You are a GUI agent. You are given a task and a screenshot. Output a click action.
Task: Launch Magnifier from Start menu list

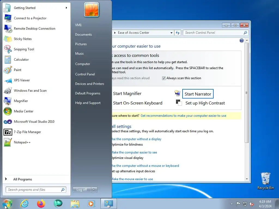click(x=37, y=101)
